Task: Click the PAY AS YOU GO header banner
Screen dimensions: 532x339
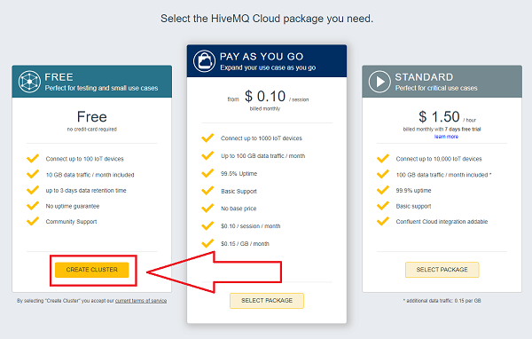Action: click(x=267, y=61)
